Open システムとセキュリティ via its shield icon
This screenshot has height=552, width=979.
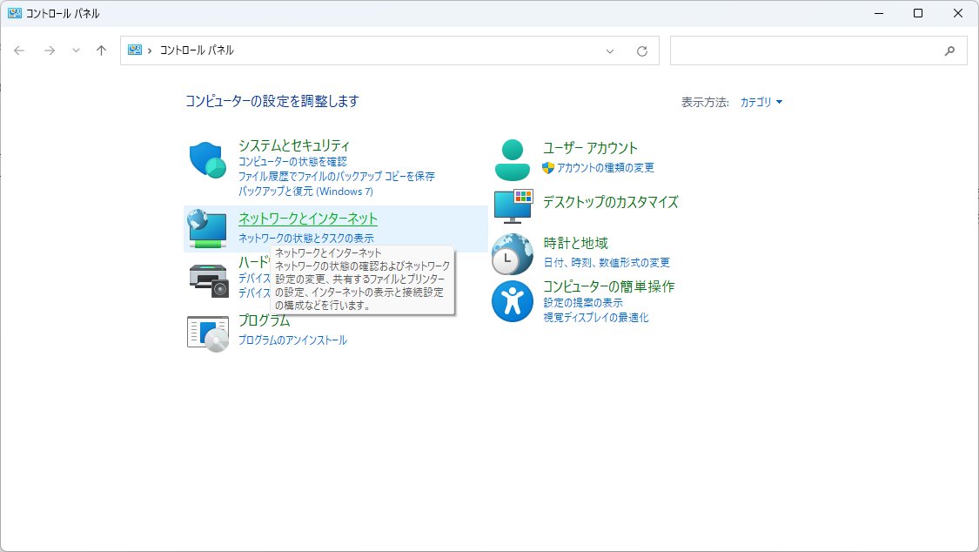coord(206,159)
